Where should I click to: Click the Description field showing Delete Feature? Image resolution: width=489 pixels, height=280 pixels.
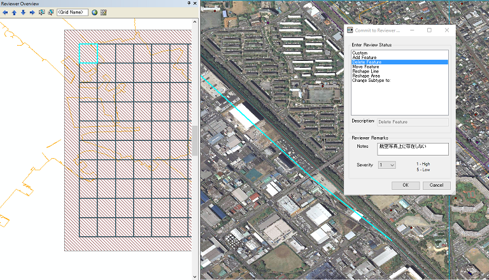pos(413,122)
